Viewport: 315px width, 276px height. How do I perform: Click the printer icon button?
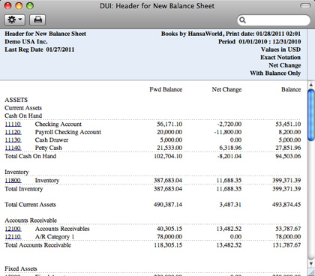click(x=37, y=19)
